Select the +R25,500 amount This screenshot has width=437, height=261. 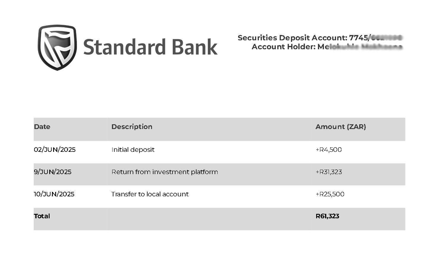[330, 194]
